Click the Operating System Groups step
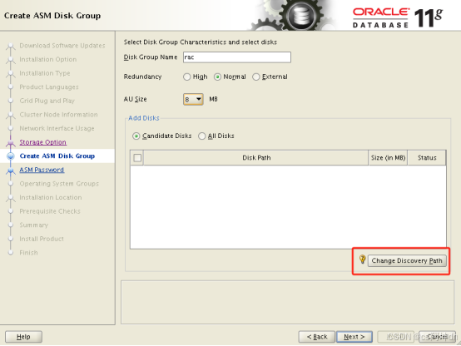Viewport: 461px width, 346px height. point(59,184)
